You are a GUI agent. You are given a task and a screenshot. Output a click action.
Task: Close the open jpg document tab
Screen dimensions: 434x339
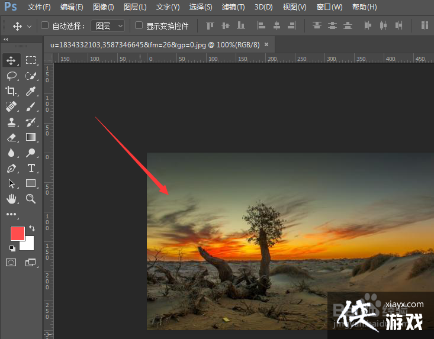[x=266, y=44]
